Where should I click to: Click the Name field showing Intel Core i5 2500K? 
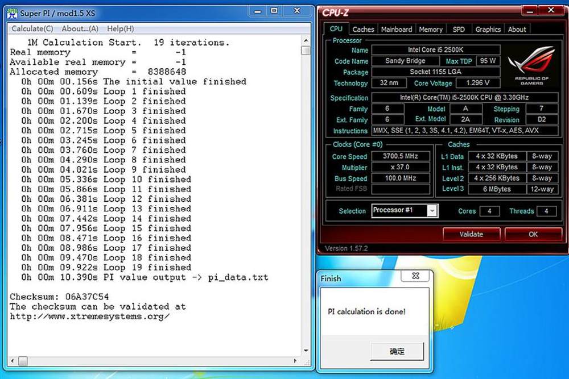(435, 49)
